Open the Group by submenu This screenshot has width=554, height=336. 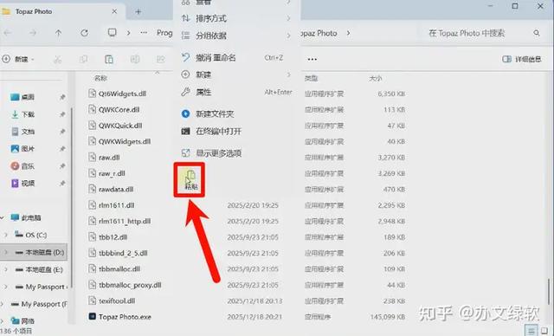236,36
